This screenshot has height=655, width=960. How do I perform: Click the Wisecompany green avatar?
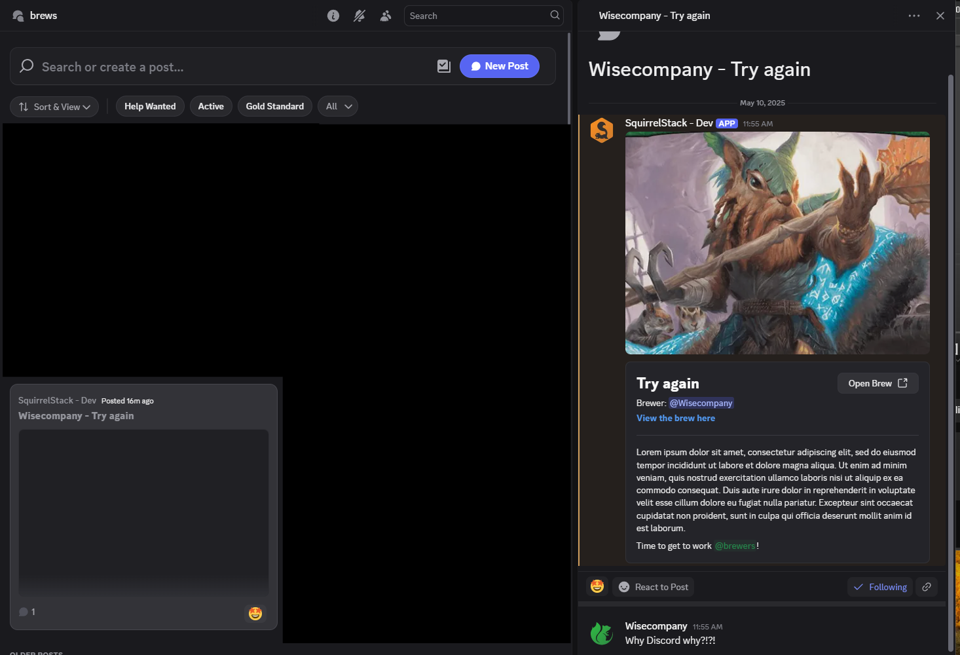tap(602, 633)
